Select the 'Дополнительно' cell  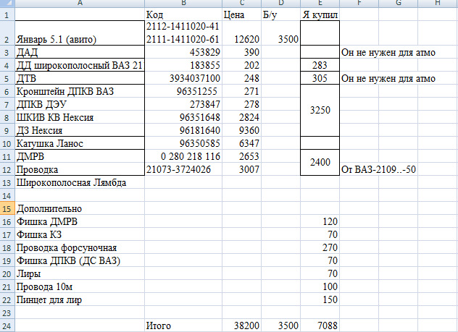[x=80, y=208]
